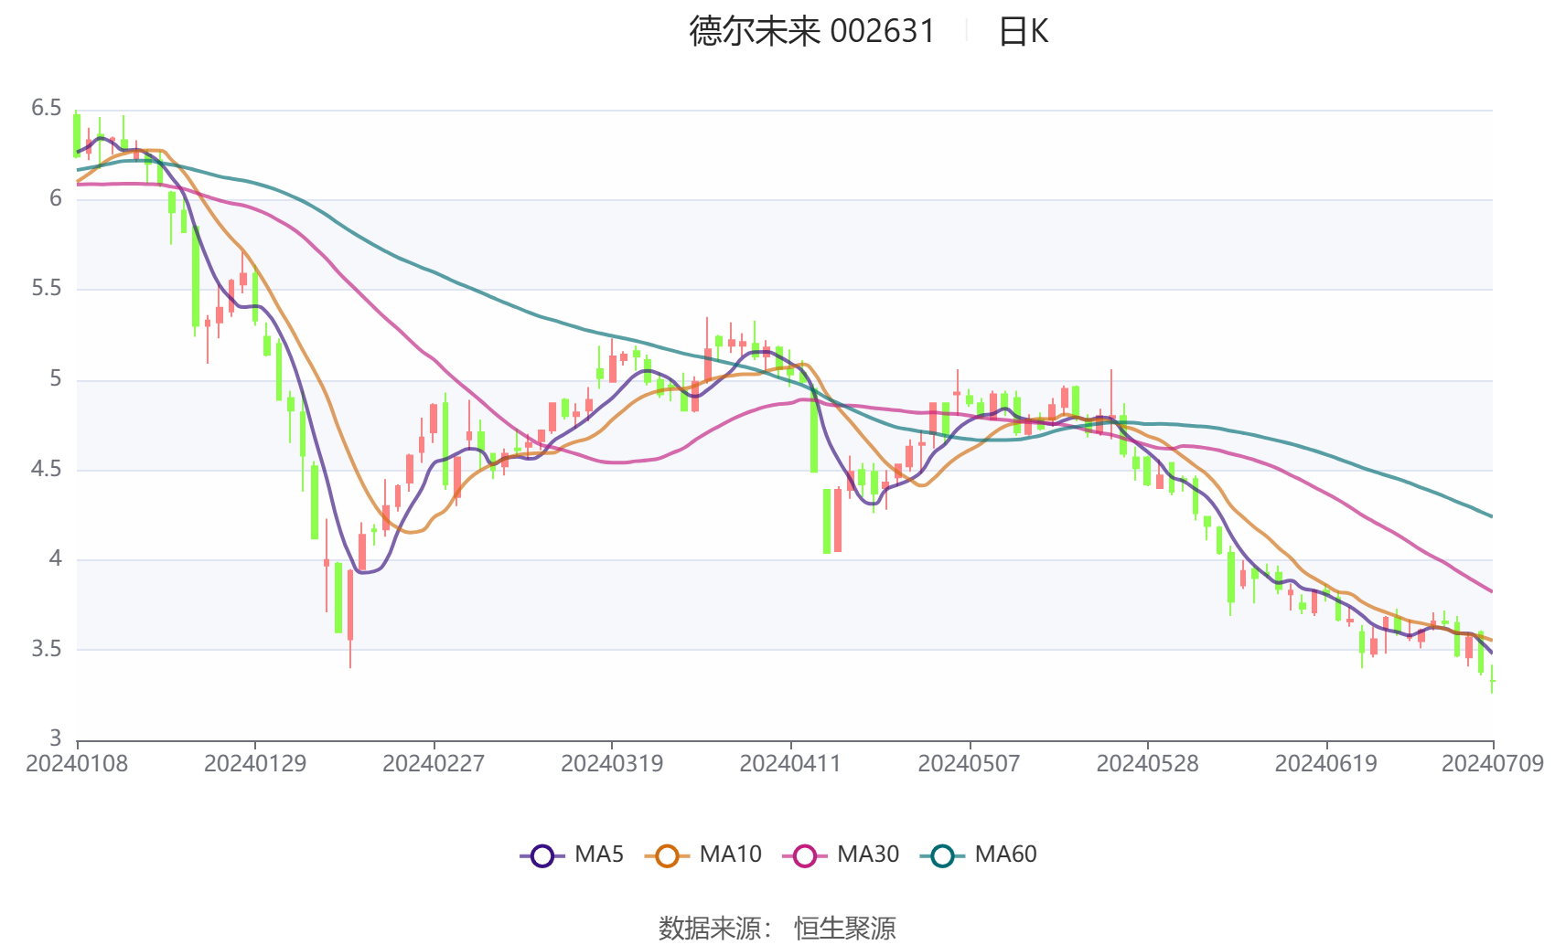
Task: Click the 20240411 date axis label
Action: pyautogui.click(x=790, y=763)
